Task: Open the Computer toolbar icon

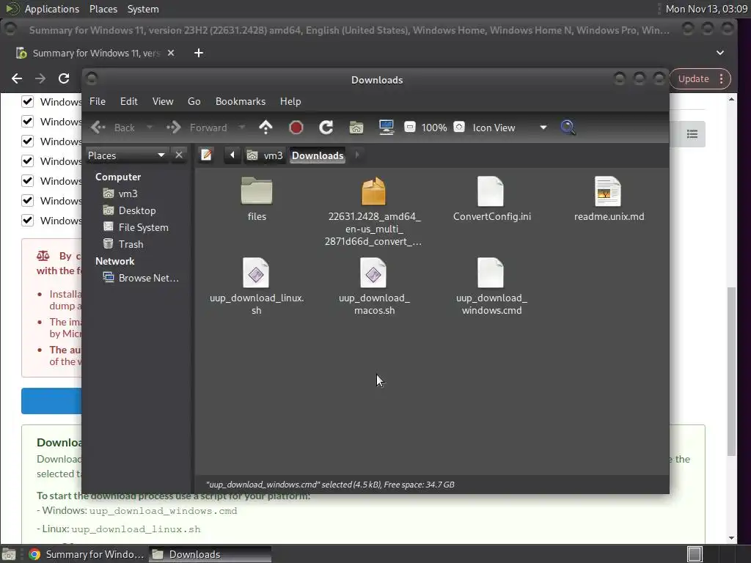Action: click(387, 128)
